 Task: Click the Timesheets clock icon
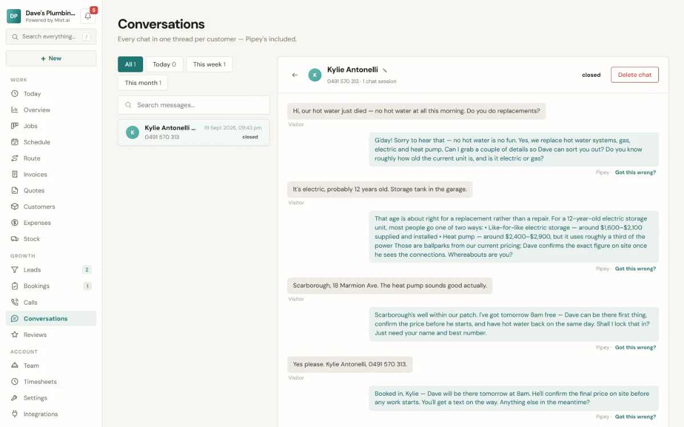(15, 381)
